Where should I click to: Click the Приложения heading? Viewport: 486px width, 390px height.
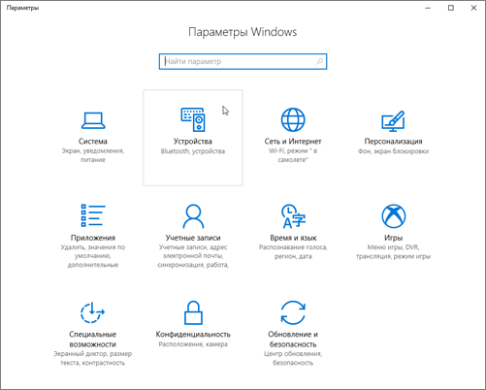click(93, 238)
